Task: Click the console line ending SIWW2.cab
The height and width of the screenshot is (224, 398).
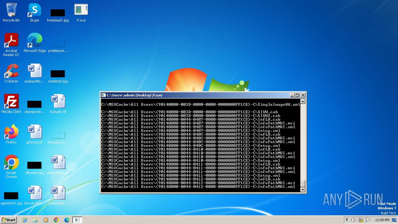Action: [191, 116]
